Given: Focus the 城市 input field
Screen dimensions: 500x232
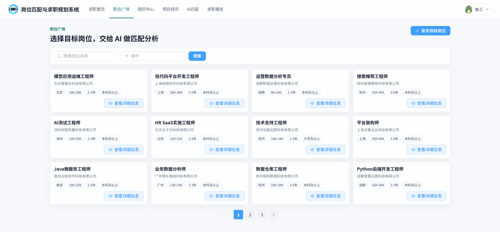Looking at the screenshot, I should pos(153,56).
